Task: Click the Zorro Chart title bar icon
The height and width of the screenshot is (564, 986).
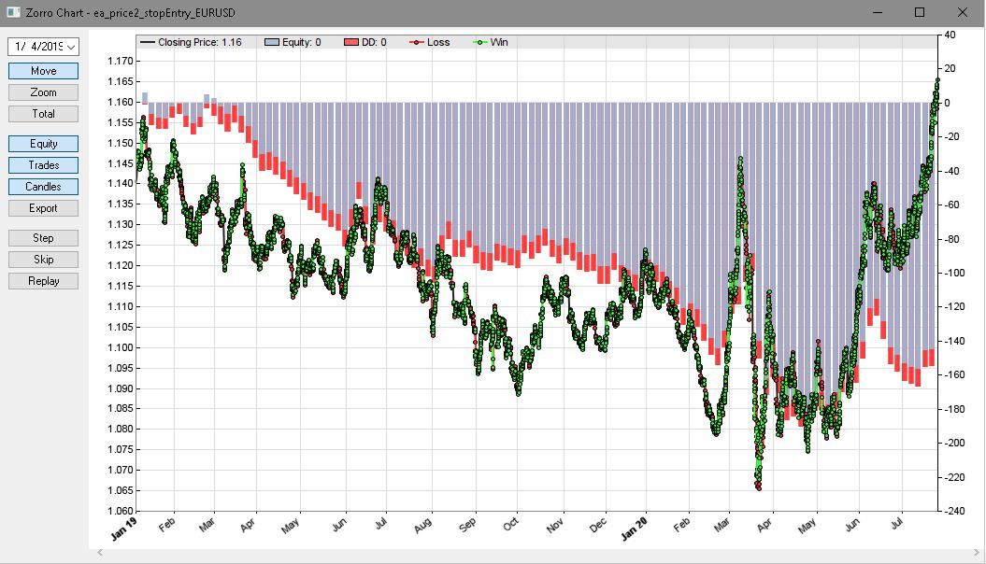Action: (x=13, y=12)
